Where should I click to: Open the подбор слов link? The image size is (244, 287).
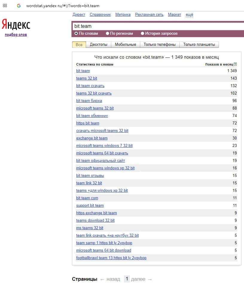pos(16,35)
